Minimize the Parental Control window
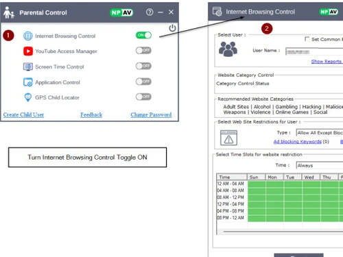This screenshot has width=343, height=257. 161,12
